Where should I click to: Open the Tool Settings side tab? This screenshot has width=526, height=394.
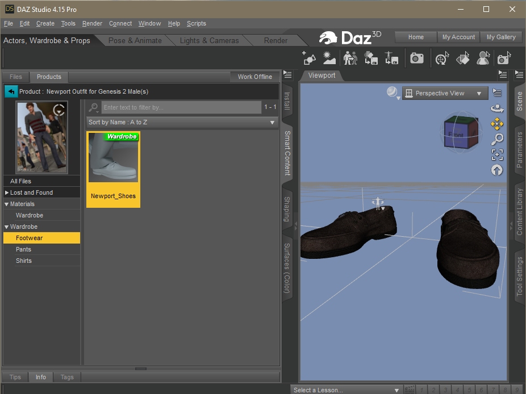coord(520,276)
